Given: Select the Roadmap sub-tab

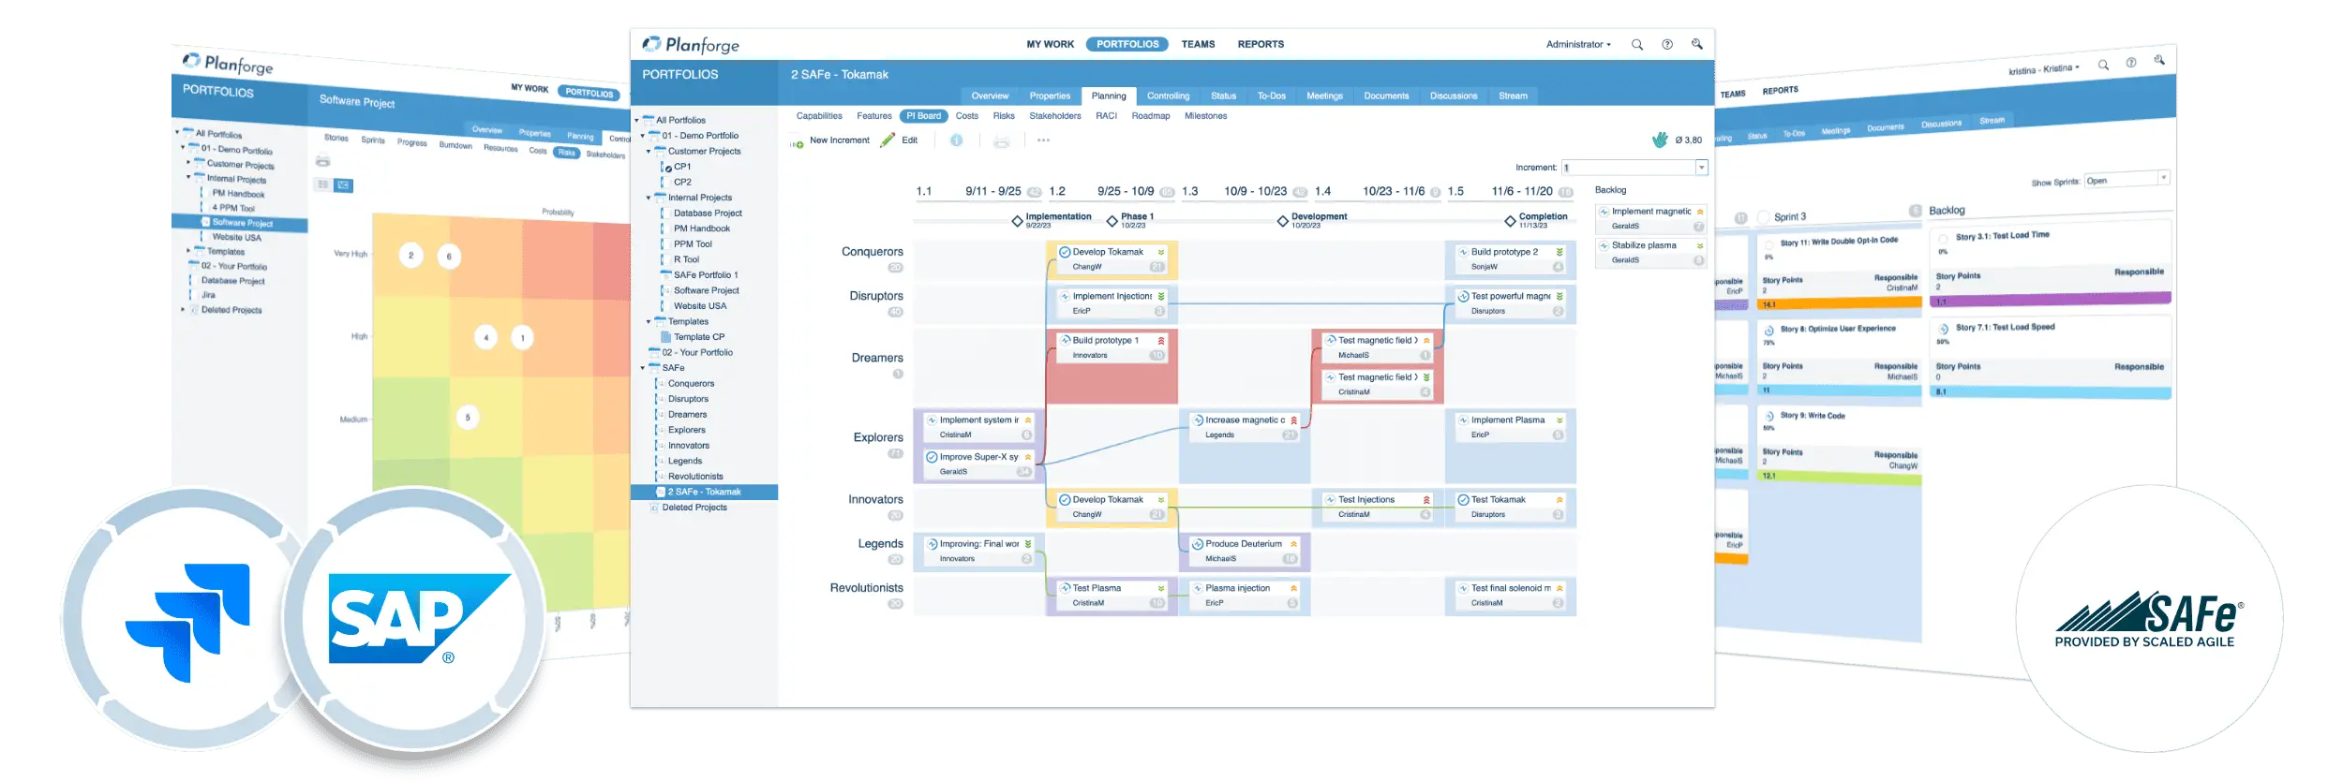Looking at the screenshot, I should [x=1151, y=116].
